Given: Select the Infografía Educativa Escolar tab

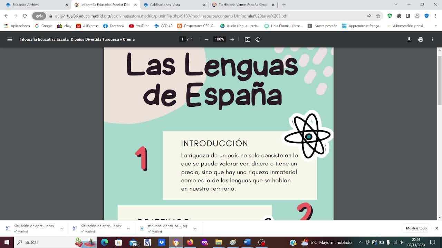Looking at the screenshot, I should coord(105,5).
